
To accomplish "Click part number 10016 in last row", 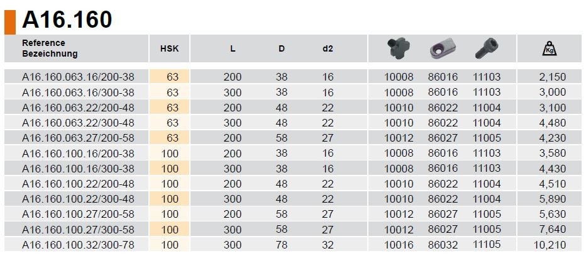I will (x=399, y=245).
